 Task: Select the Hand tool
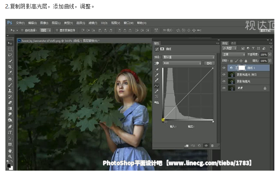[x=10, y=151]
